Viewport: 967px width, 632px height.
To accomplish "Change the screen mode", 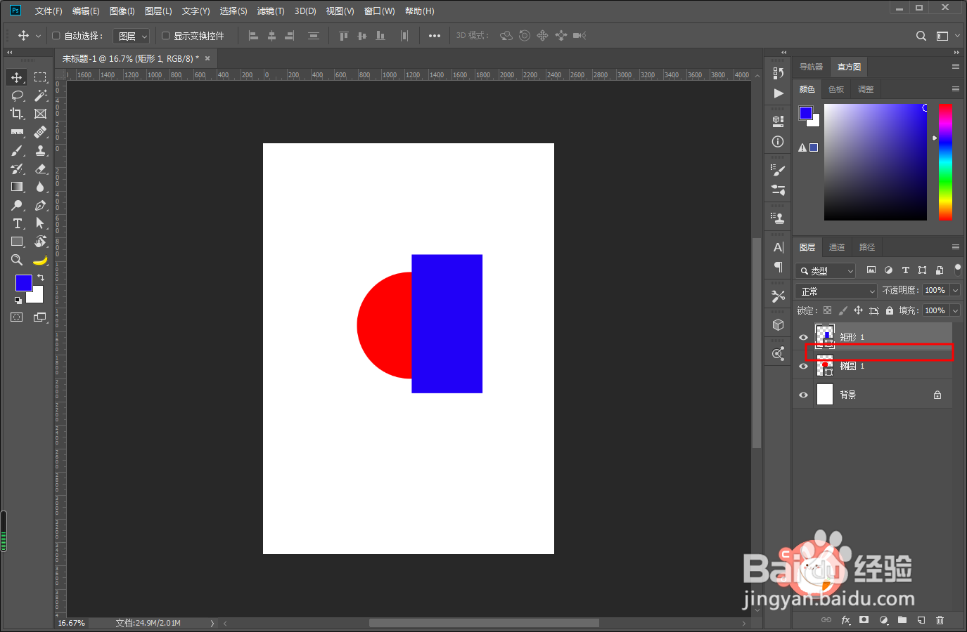I will (x=40, y=317).
